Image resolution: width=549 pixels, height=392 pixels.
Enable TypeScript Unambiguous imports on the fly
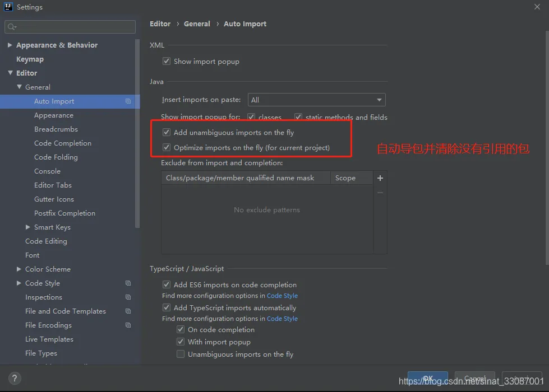[x=181, y=354]
